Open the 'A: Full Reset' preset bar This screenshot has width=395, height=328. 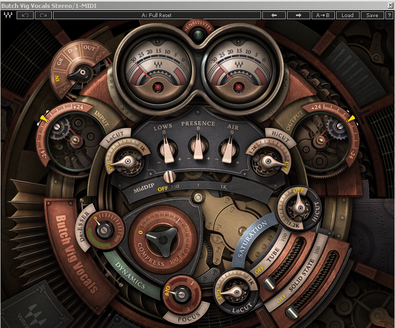click(x=157, y=15)
